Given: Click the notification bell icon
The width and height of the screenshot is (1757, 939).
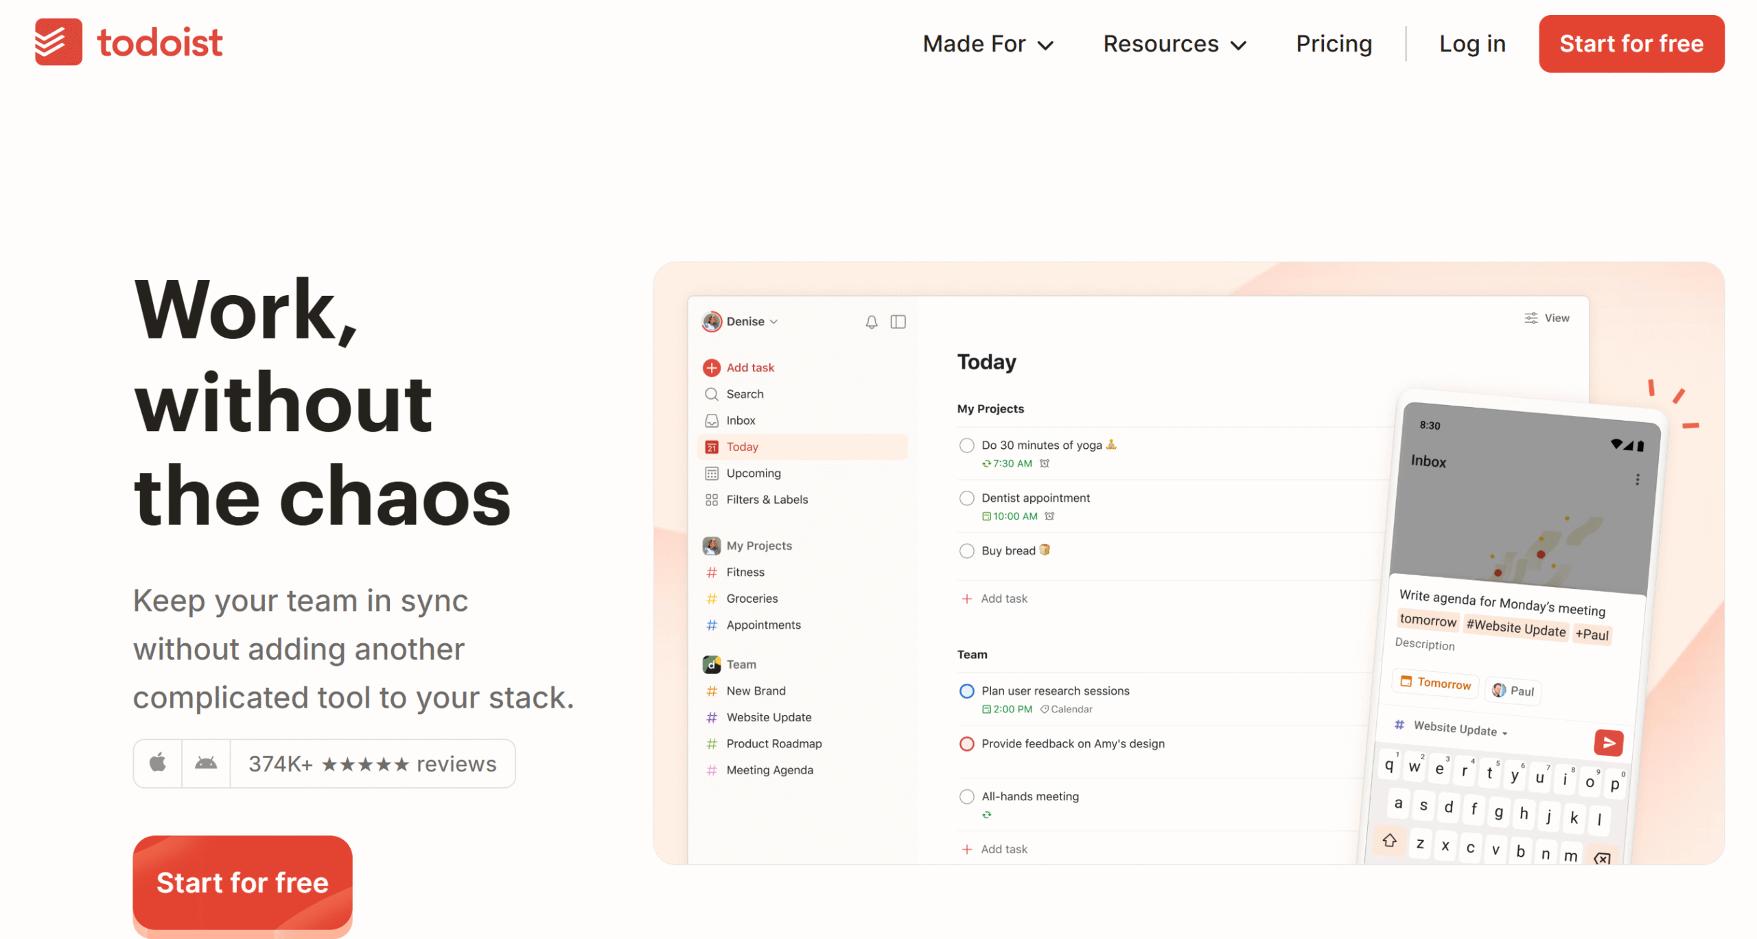Looking at the screenshot, I should 871,322.
